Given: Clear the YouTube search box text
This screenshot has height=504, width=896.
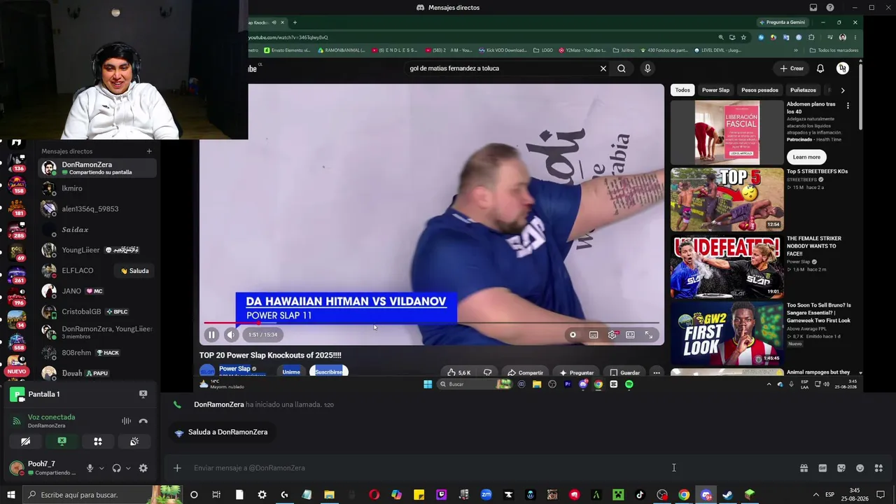Looking at the screenshot, I should pos(603,69).
